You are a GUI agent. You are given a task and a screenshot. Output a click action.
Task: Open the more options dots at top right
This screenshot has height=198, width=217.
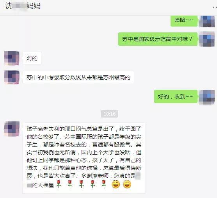click(x=215, y=7)
